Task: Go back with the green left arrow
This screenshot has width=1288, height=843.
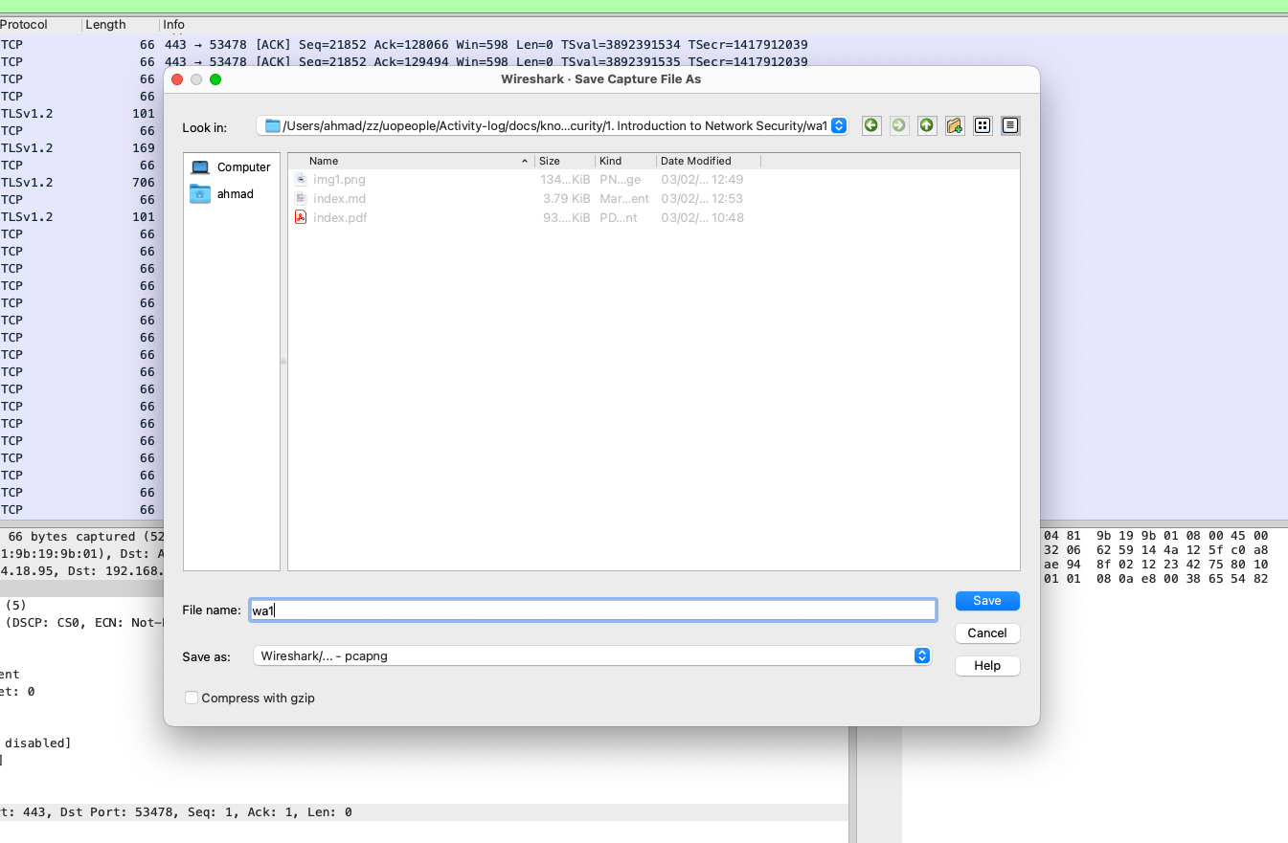Action: pos(871,125)
